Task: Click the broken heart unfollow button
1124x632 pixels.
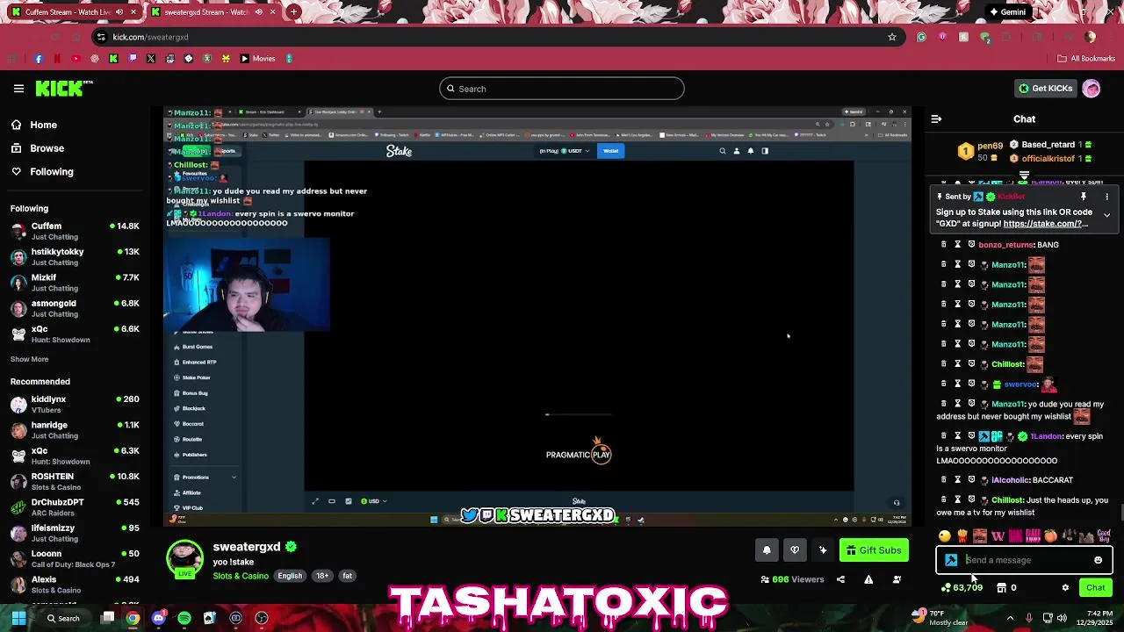Action: pos(795,550)
